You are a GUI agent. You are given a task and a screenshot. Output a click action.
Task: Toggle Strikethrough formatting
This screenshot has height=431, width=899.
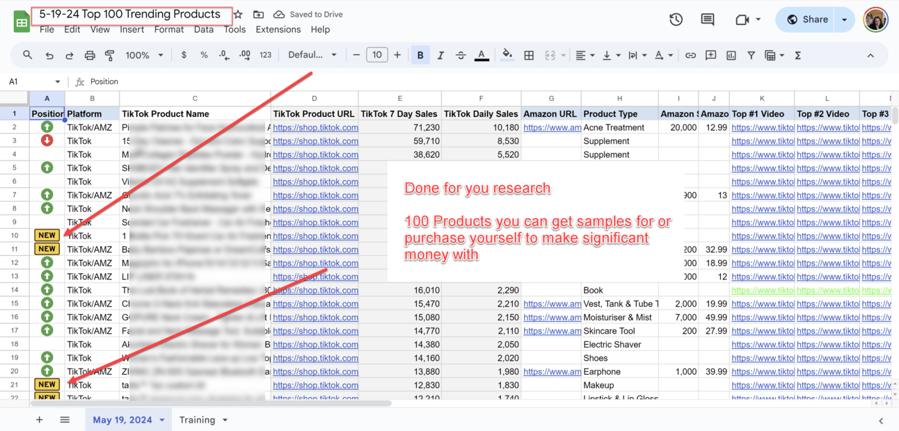click(x=461, y=55)
